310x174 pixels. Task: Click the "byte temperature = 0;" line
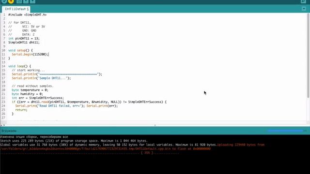[x=30, y=90]
